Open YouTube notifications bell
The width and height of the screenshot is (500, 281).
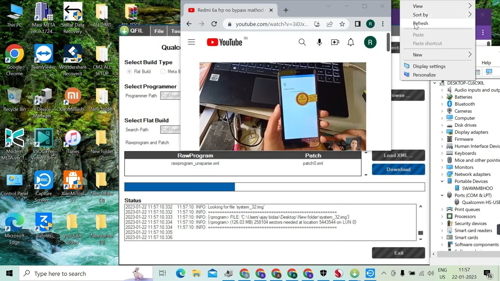point(351,42)
